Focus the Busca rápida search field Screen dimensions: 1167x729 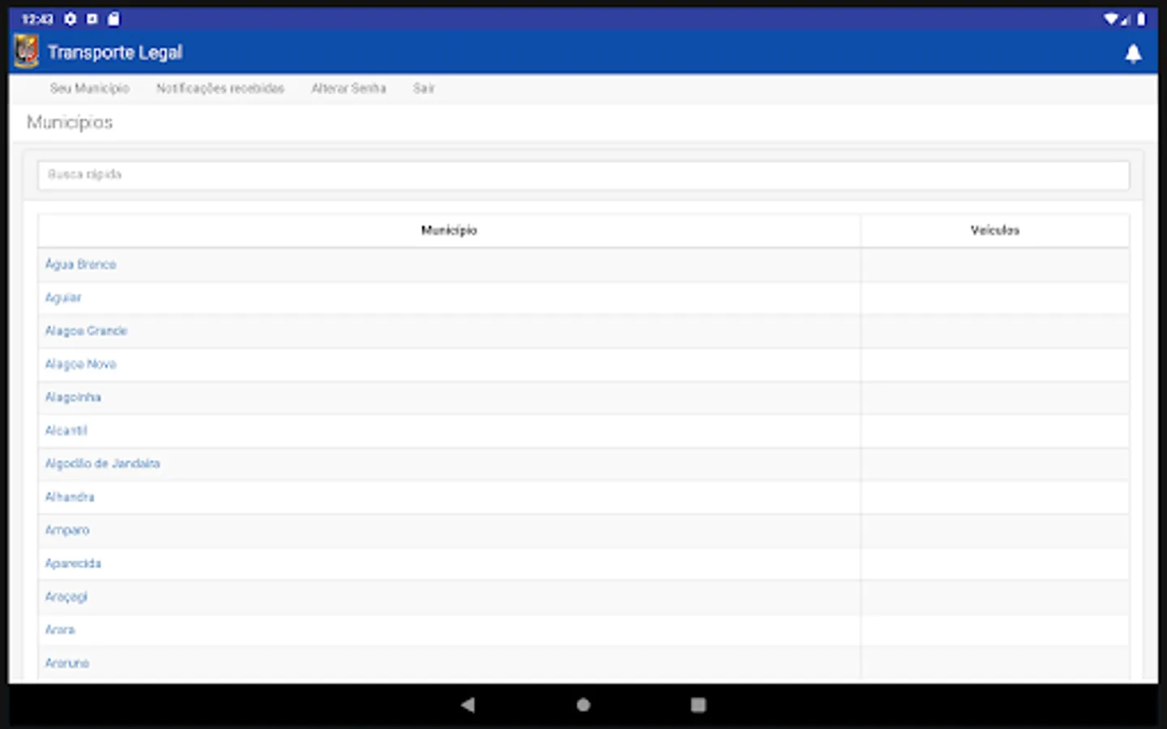coord(583,175)
